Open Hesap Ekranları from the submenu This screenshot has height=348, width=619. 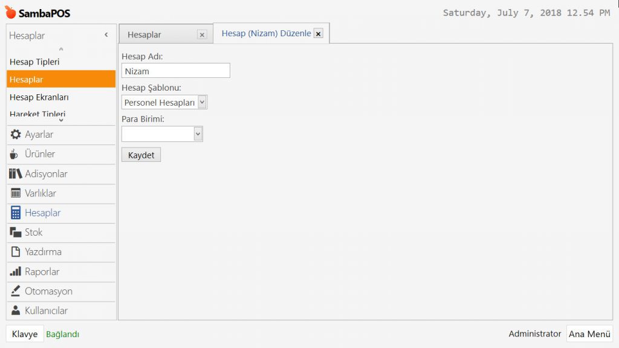click(x=39, y=97)
